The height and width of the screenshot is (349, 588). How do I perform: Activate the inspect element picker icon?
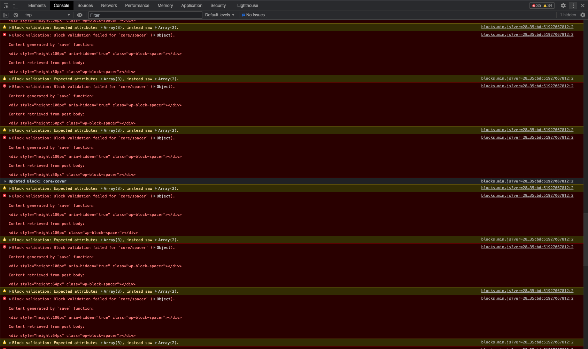6,6
